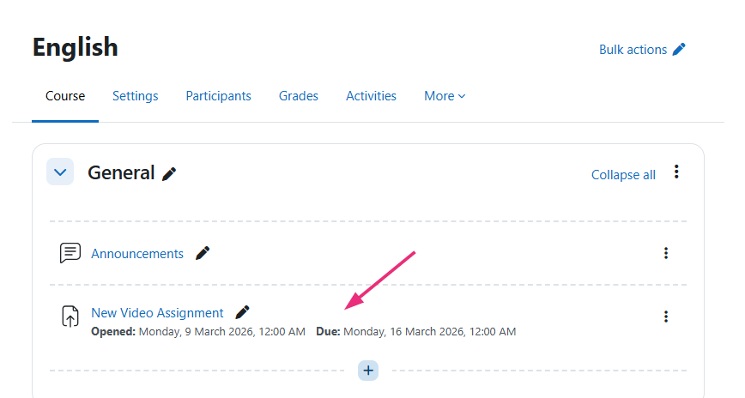
Task: Enable Bulk actions mode
Action: point(642,50)
